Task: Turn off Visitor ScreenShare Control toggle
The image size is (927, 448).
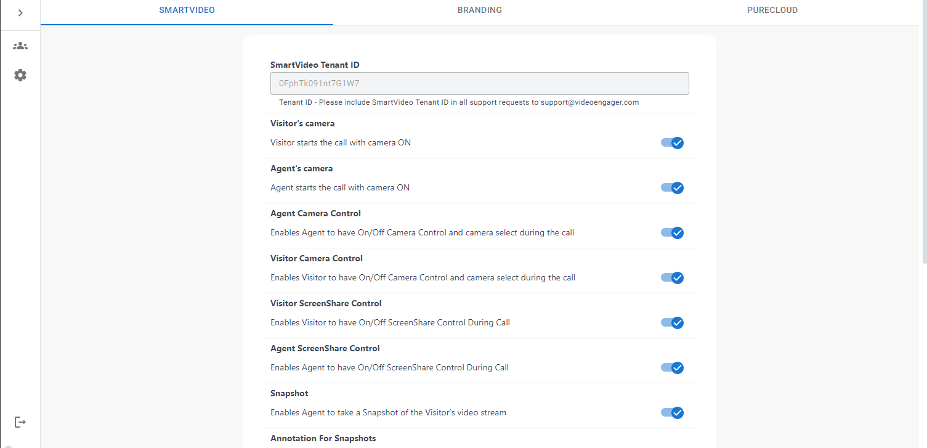Action: (x=672, y=323)
